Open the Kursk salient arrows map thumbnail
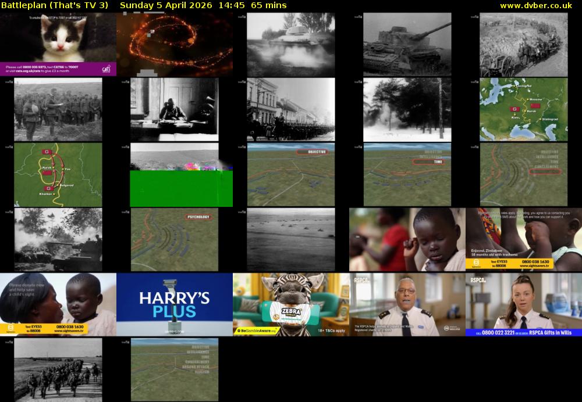The height and width of the screenshot is (402, 582). (x=58, y=174)
